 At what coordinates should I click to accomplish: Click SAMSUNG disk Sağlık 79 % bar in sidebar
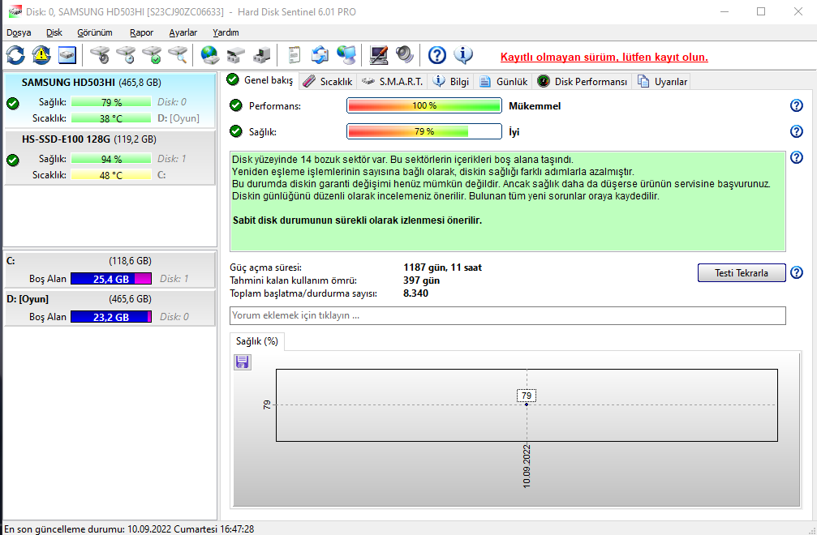[x=111, y=102]
